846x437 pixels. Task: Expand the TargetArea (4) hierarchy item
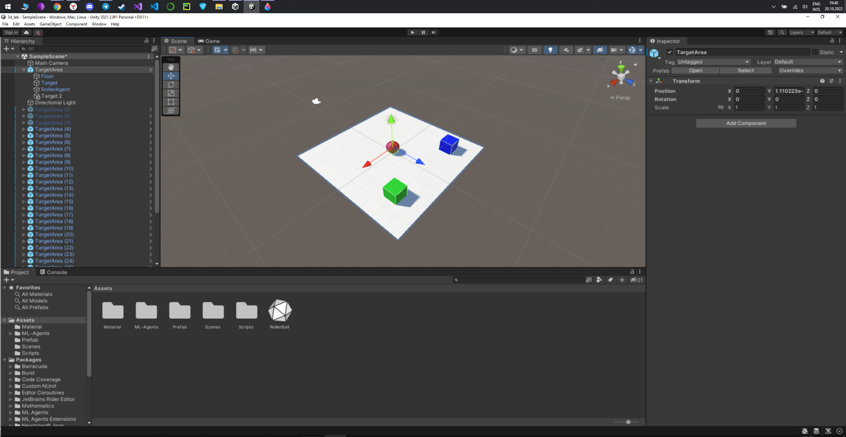tap(24, 129)
